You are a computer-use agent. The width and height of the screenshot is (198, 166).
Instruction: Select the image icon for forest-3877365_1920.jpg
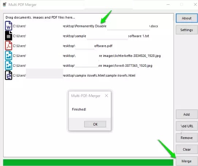click(x=8, y=65)
